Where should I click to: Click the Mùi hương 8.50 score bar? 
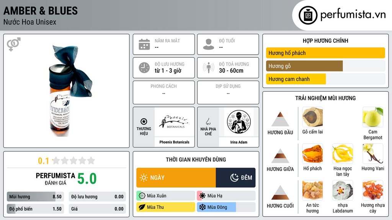click(35, 197)
